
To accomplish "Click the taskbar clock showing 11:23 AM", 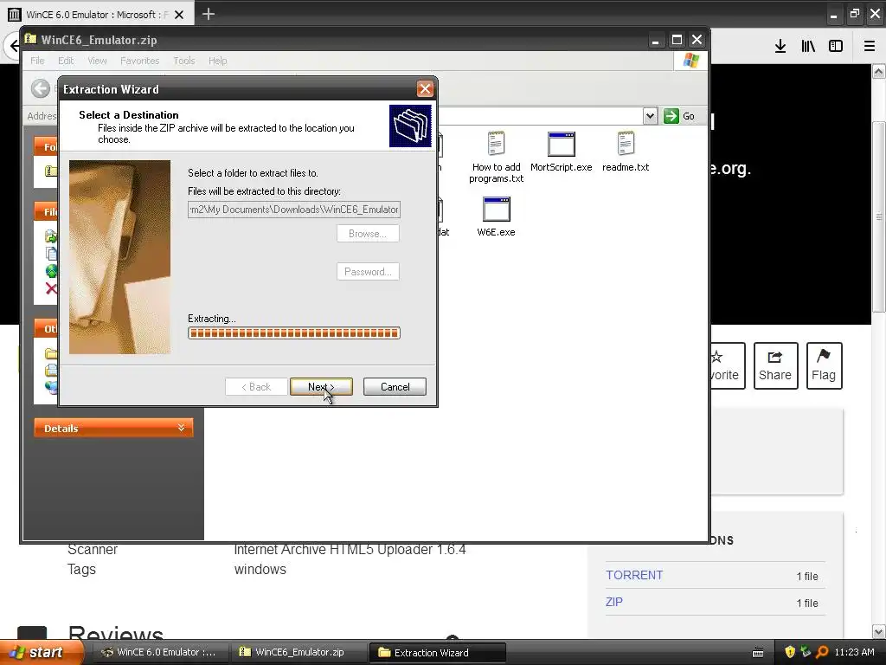I will (854, 652).
